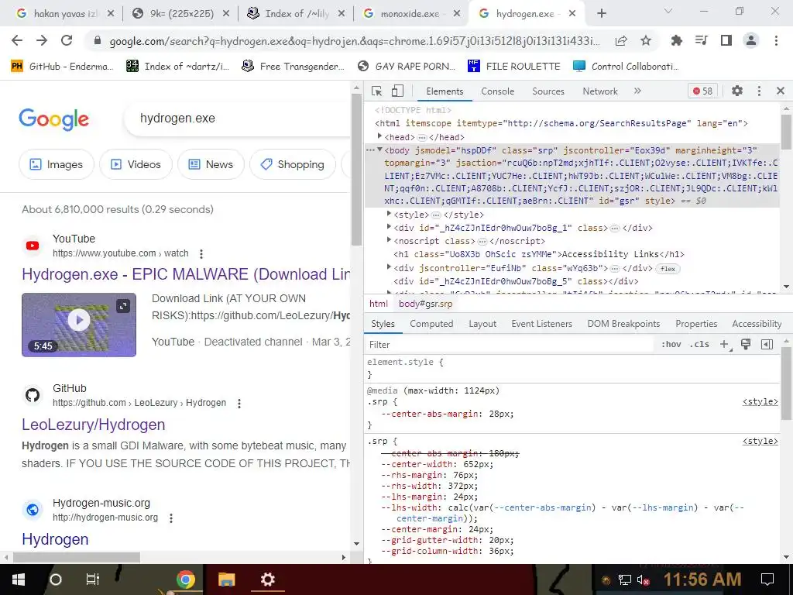Expand div jscontroller EufiNb node
The image size is (793, 595).
click(x=389, y=267)
